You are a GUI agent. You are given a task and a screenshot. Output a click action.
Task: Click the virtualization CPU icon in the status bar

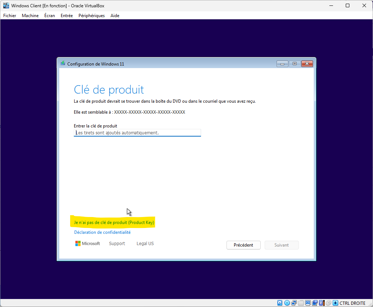(322, 303)
